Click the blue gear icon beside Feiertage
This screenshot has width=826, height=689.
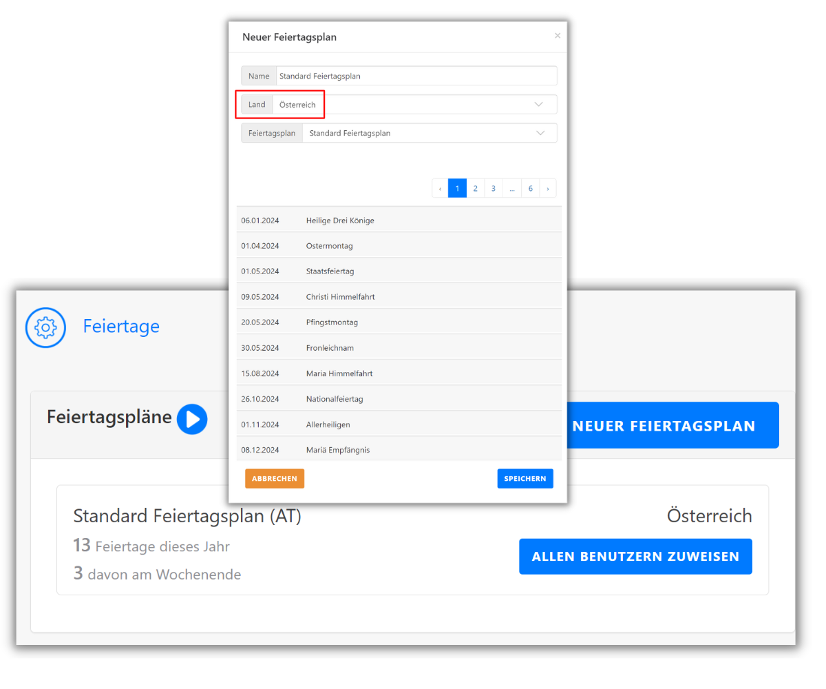45,327
